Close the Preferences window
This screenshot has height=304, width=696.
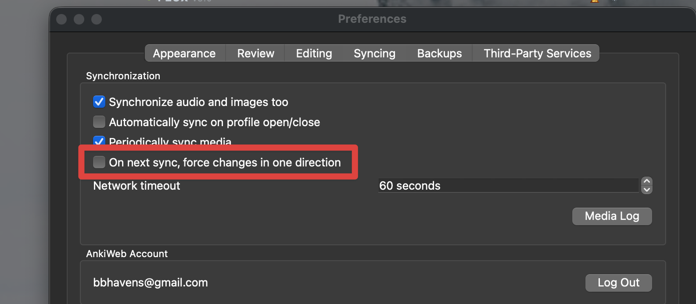pyautogui.click(x=62, y=19)
